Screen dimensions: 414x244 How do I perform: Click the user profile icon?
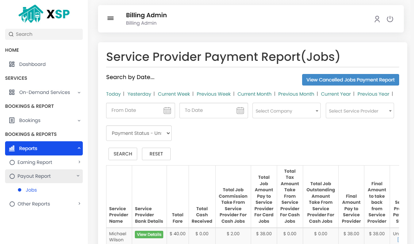pyautogui.click(x=377, y=19)
